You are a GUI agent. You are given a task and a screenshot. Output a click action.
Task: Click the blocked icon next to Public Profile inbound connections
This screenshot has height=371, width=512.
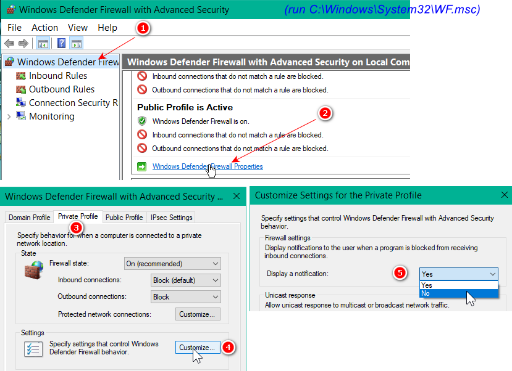point(142,134)
